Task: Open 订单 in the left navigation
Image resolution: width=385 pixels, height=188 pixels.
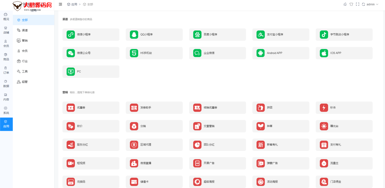Action: 6,70
